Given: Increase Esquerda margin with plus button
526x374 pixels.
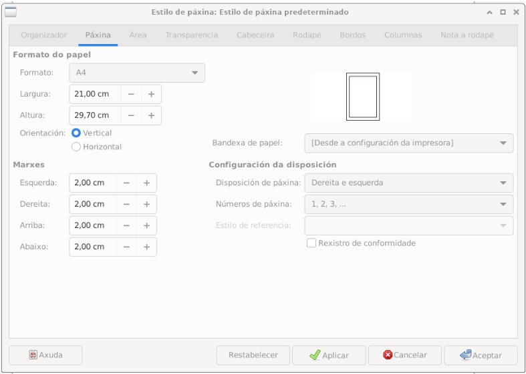Looking at the screenshot, I should pyautogui.click(x=146, y=183).
